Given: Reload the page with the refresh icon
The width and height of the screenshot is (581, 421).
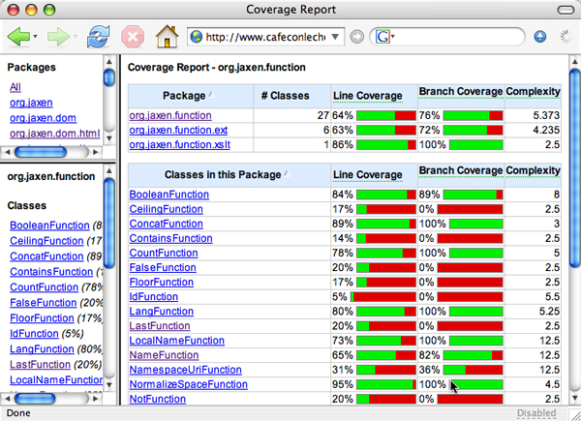Looking at the screenshot, I should [x=98, y=37].
